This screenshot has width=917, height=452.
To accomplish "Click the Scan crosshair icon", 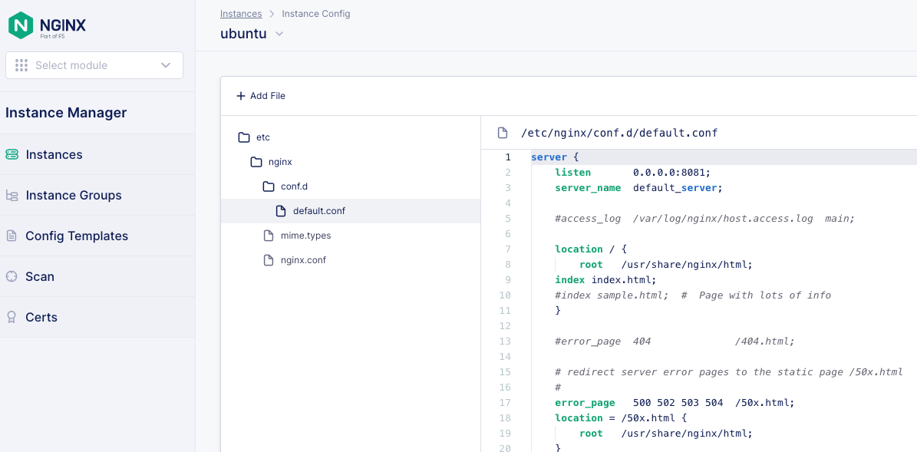I will tap(12, 276).
